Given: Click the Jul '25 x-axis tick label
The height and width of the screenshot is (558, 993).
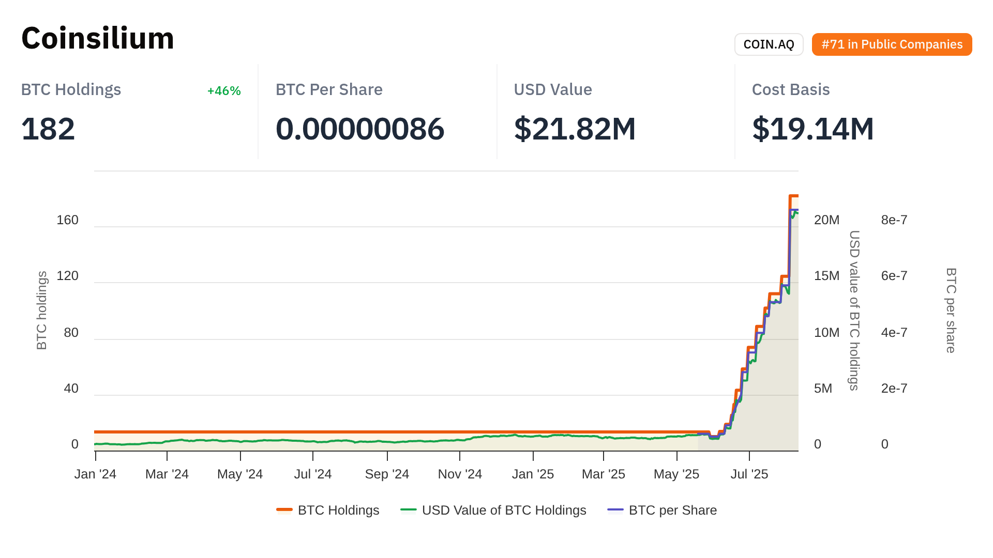Looking at the screenshot, I should tap(749, 474).
